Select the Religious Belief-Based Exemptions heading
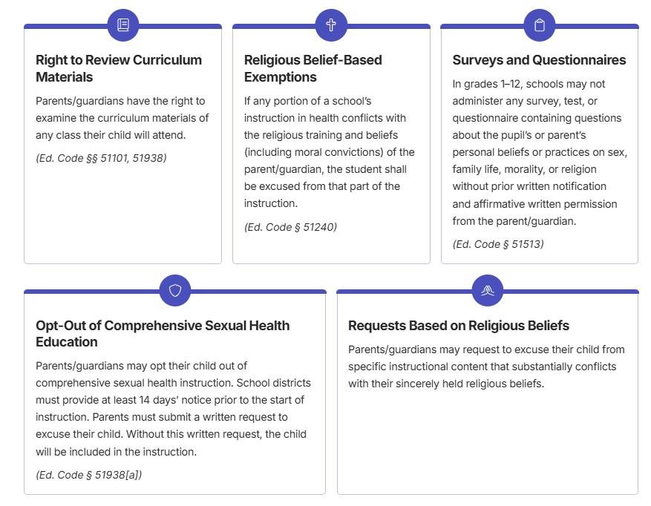Image resolution: width=651 pixels, height=506 pixels. point(313,68)
